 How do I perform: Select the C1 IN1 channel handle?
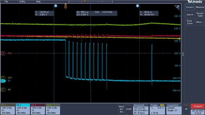click(x=3, y=89)
